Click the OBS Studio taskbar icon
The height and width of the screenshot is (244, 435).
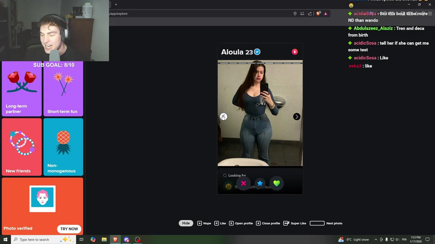pyautogui.click(x=137, y=240)
